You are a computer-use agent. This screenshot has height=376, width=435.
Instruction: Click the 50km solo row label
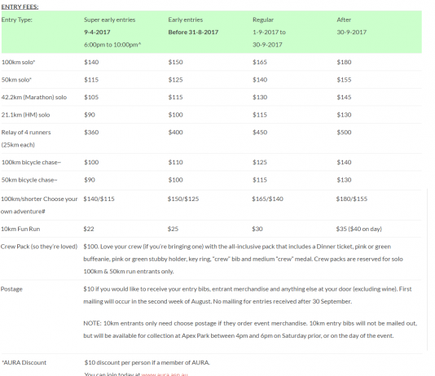pyautogui.click(x=16, y=80)
